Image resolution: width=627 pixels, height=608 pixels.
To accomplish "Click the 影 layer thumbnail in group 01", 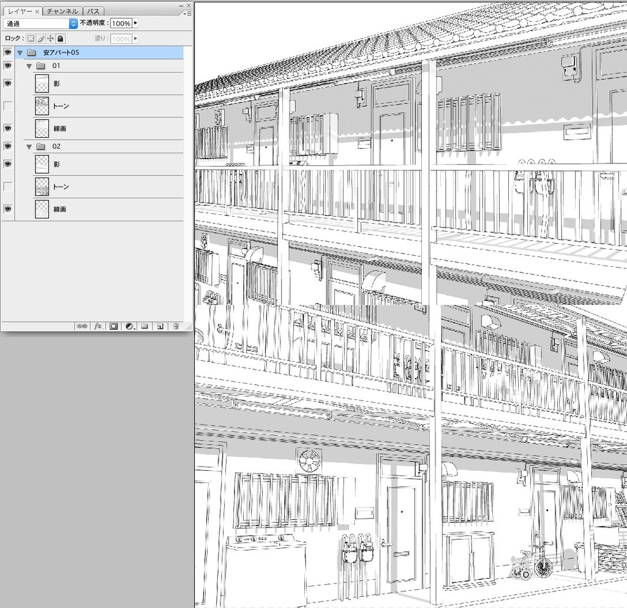I will click(x=42, y=83).
